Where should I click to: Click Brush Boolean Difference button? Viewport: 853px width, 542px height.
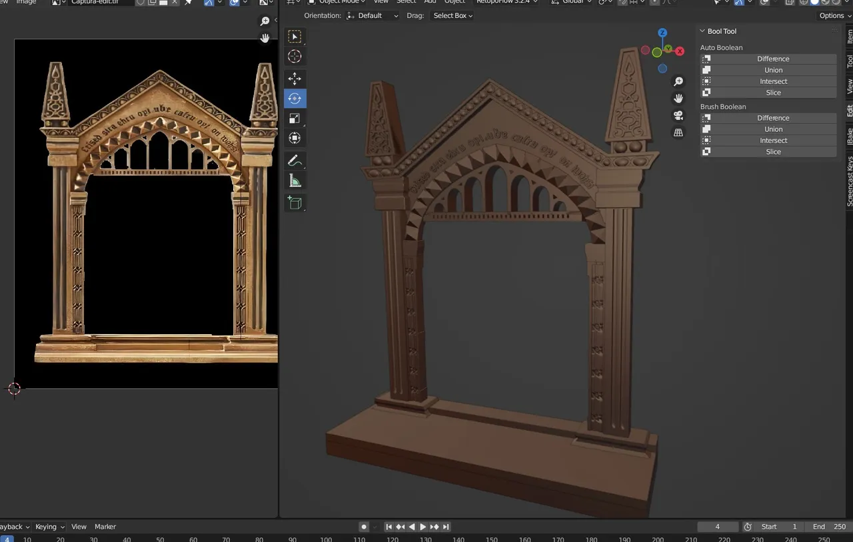pyautogui.click(x=768, y=118)
